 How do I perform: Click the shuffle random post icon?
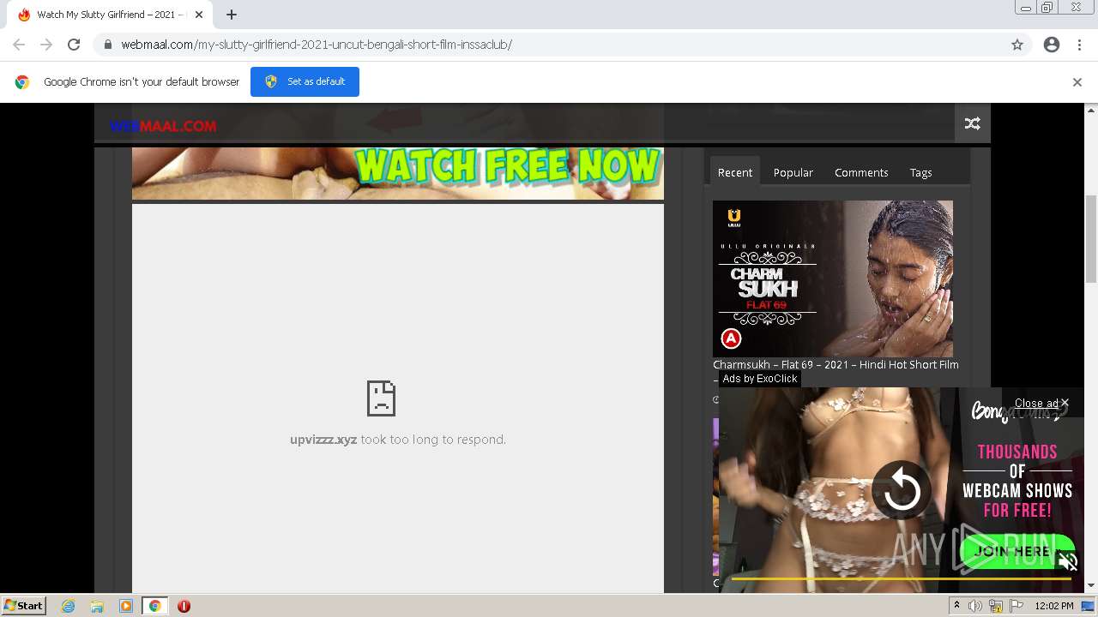[x=973, y=123]
